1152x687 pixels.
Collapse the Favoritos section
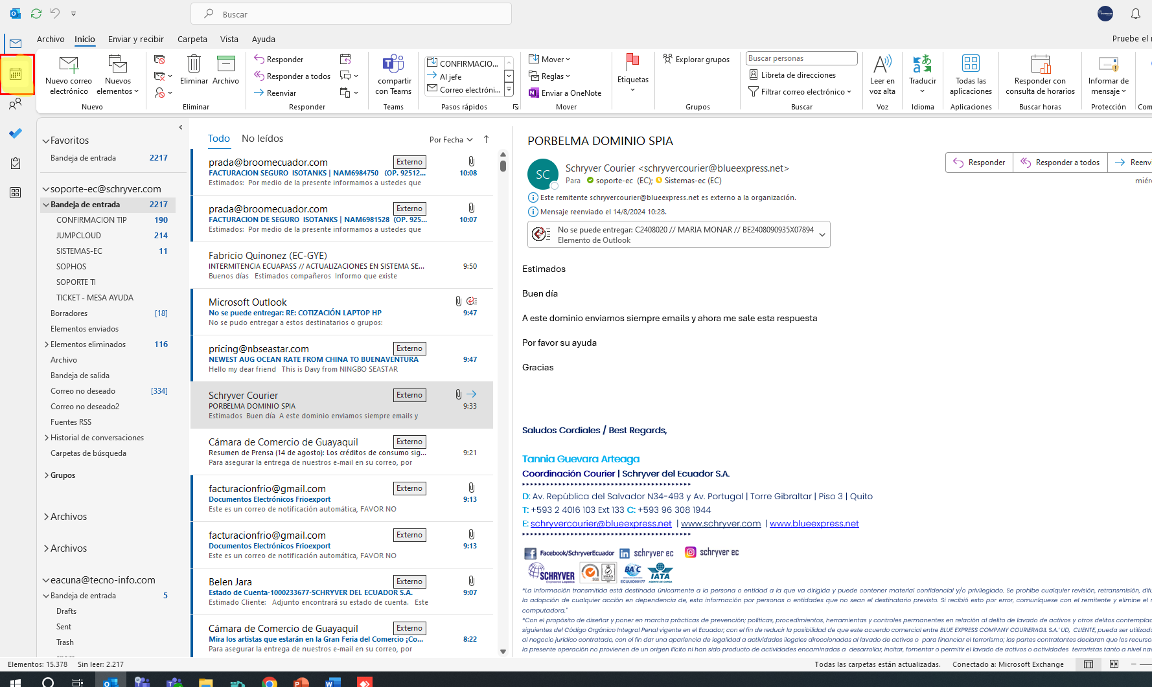[46, 141]
